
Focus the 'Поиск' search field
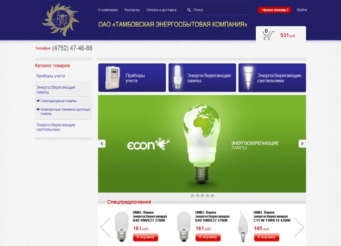[x=218, y=10]
